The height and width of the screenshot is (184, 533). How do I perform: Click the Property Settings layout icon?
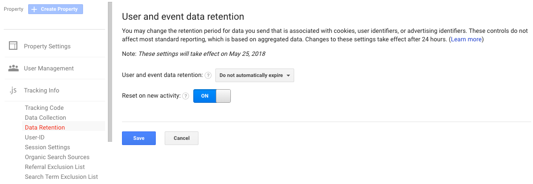click(x=13, y=46)
